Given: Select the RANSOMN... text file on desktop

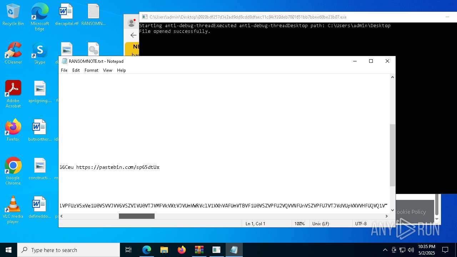Looking at the screenshot, I should coord(94,15).
